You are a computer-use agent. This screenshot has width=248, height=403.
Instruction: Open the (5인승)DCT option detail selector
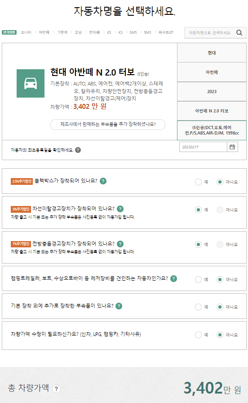(x=212, y=130)
